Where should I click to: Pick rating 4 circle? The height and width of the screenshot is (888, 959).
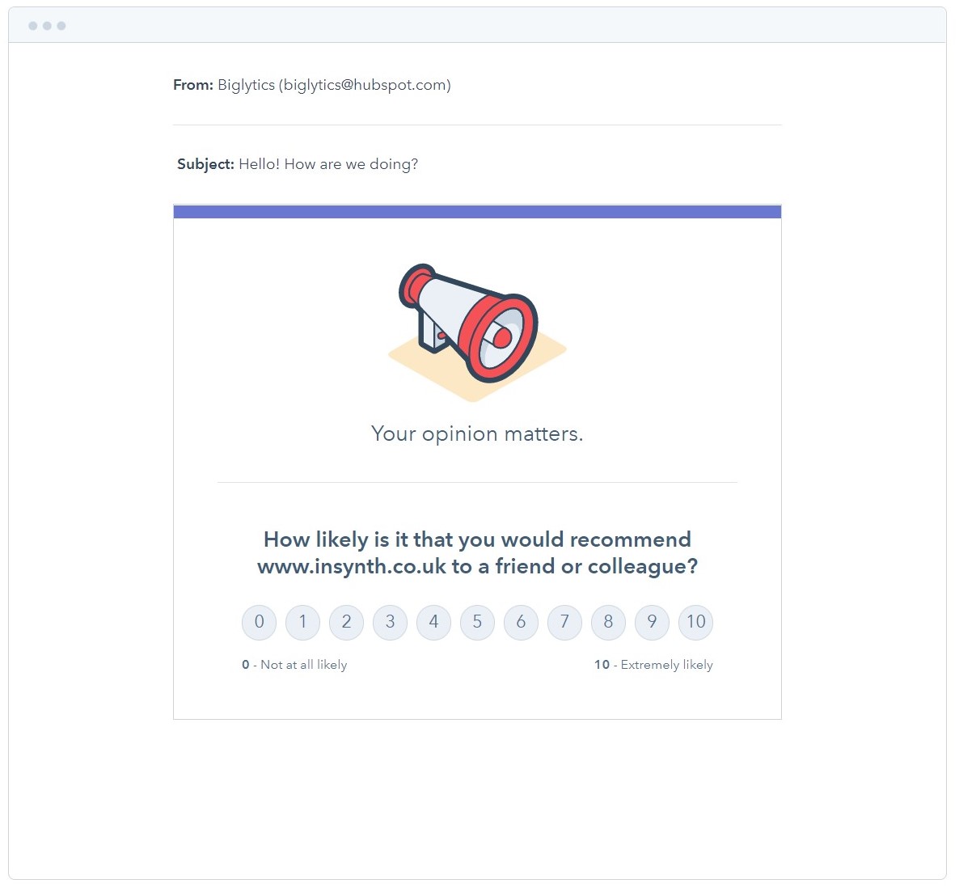pyautogui.click(x=433, y=623)
